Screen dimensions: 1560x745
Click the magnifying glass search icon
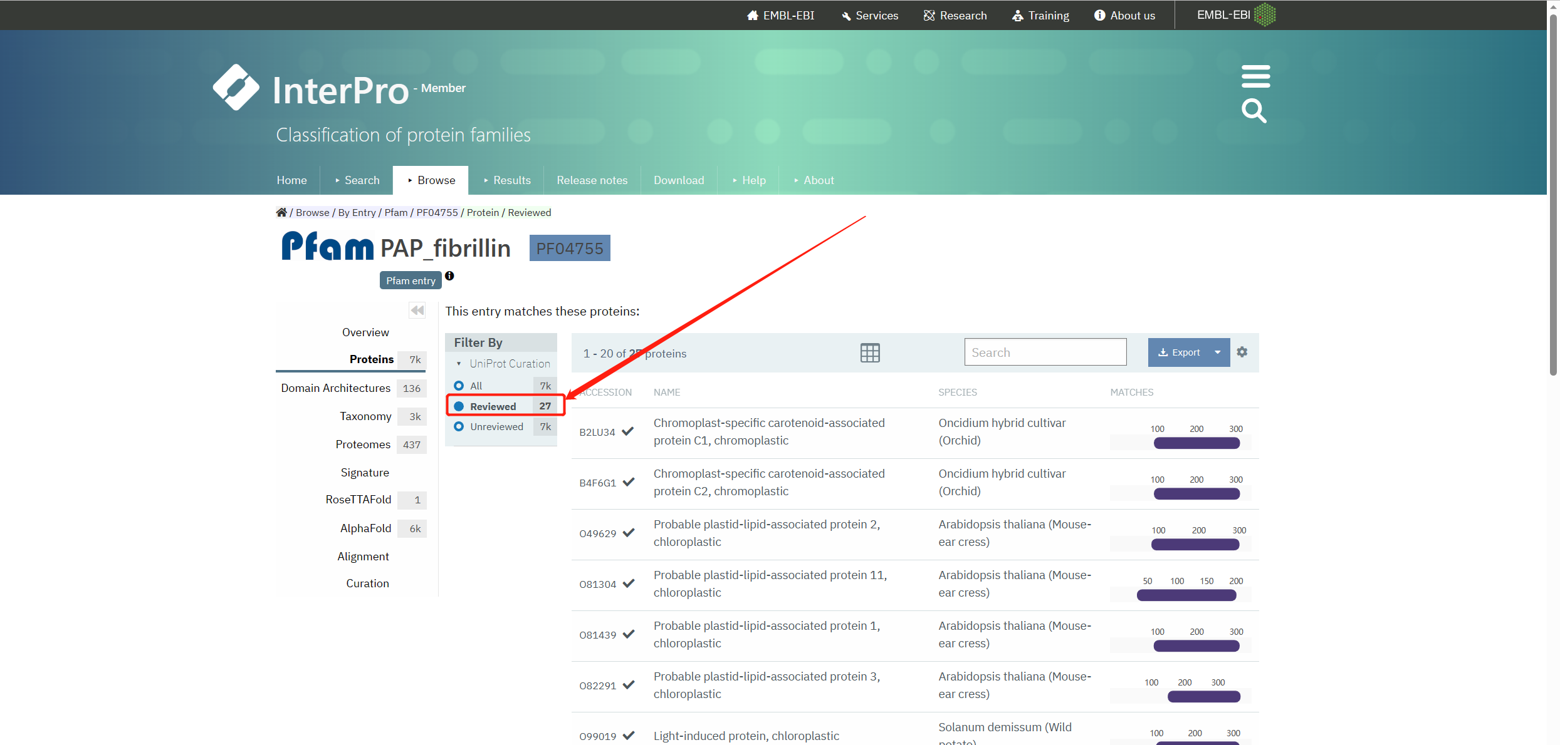[1254, 111]
